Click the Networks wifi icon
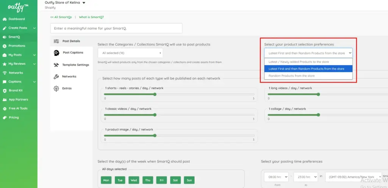 coord(5,73)
